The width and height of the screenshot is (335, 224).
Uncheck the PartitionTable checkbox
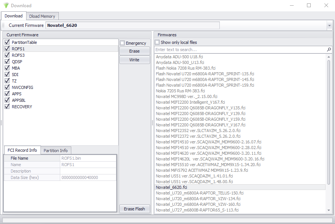click(x=7, y=42)
